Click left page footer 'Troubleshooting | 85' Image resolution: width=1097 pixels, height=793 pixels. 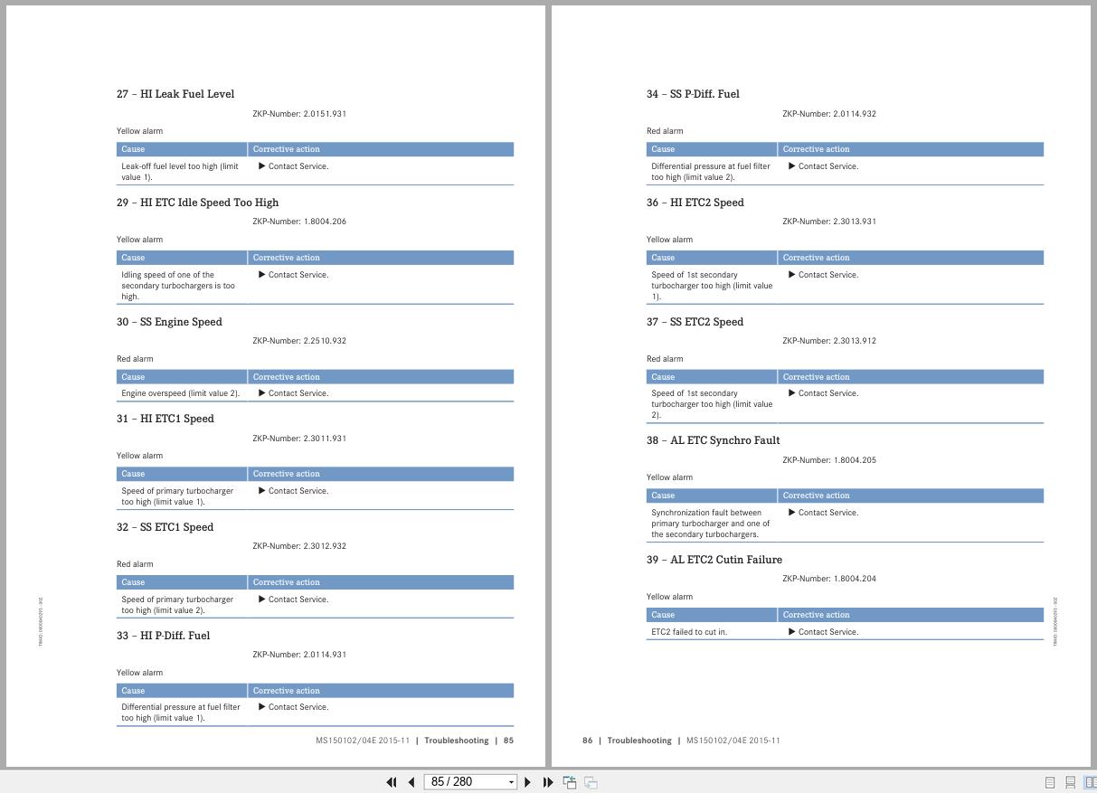468,741
